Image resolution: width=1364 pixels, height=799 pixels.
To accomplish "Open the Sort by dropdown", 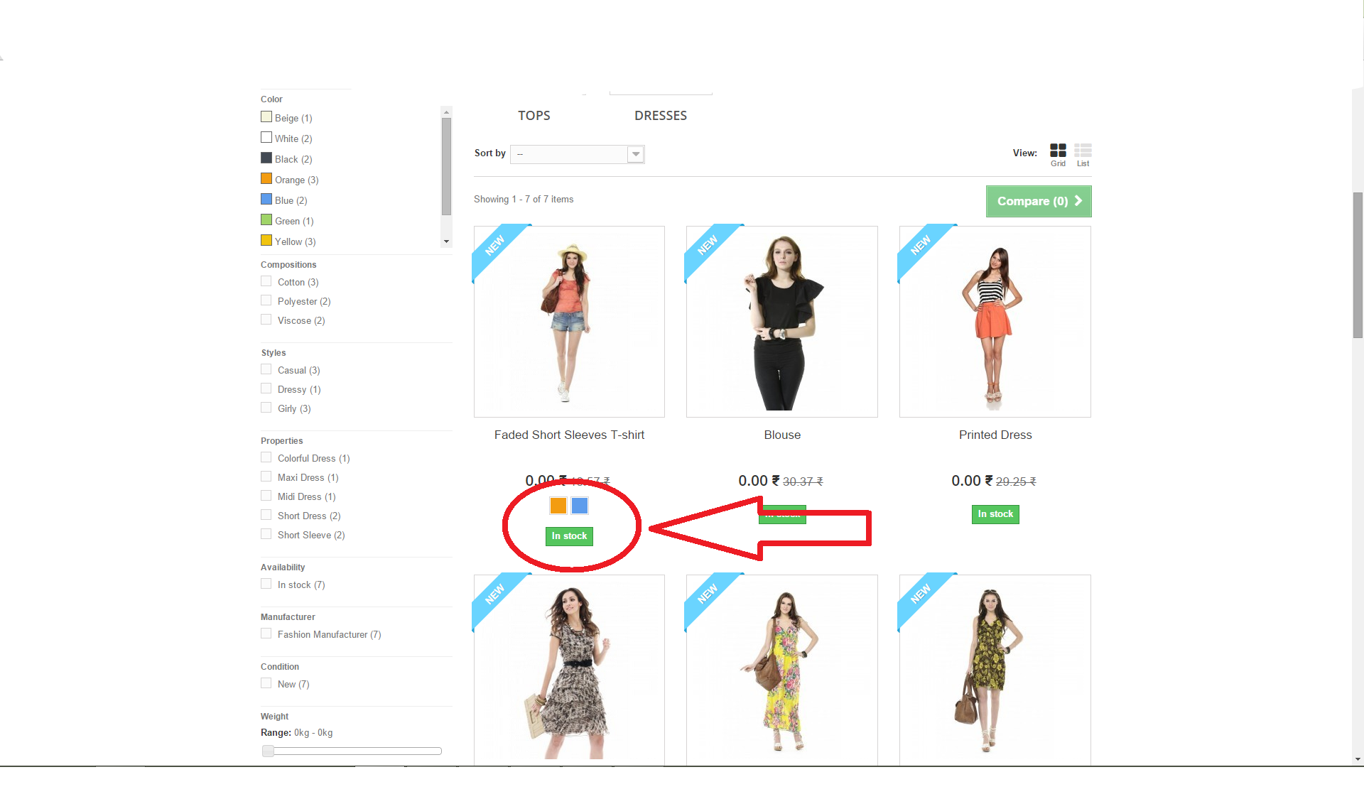I will (x=577, y=154).
